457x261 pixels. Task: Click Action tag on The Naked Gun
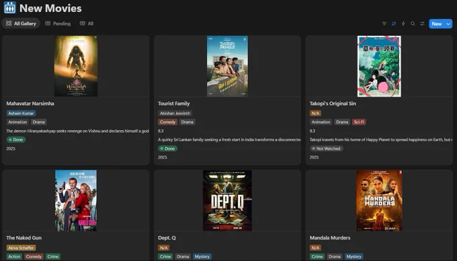click(x=14, y=256)
